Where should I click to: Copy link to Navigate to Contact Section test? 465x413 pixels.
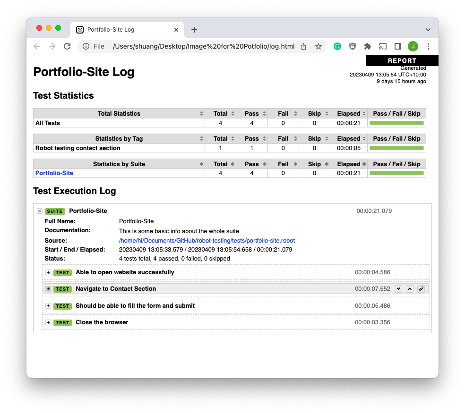tap(421, 289)
